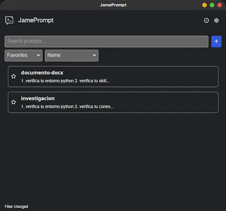Minimize window with the yellow button
This screenshot has width=226, height=211.
click(204, 5)
